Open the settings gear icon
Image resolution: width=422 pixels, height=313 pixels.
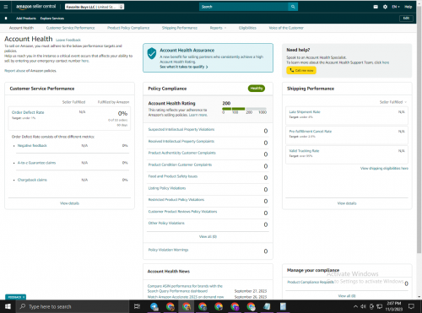[385, 7]
